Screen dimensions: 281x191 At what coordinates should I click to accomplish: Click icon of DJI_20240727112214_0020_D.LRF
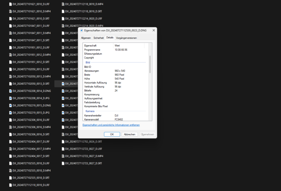click(63, 18)
